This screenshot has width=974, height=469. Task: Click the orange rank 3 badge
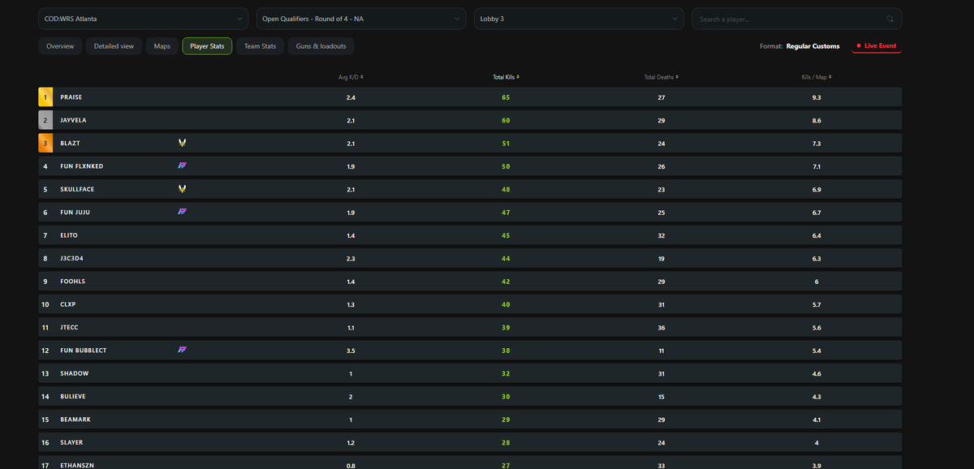click(45, 143)
